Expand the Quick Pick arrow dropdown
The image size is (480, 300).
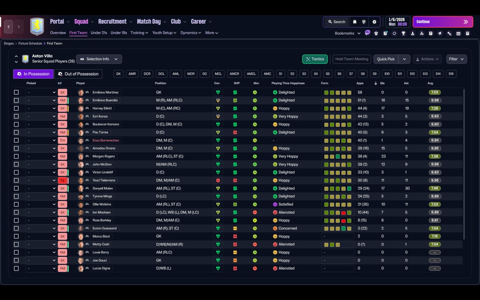(x=404, y=59)
